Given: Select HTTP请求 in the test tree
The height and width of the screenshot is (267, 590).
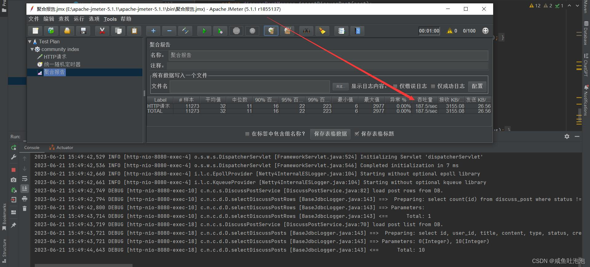Looking at the screenshot, I should coord(55,57).
